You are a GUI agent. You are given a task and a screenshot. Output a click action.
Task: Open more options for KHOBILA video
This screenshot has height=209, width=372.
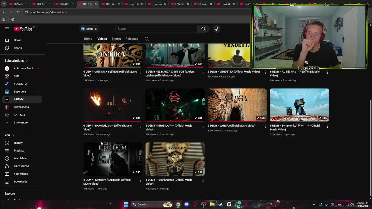pyautogui.click(x=203, y=126)
